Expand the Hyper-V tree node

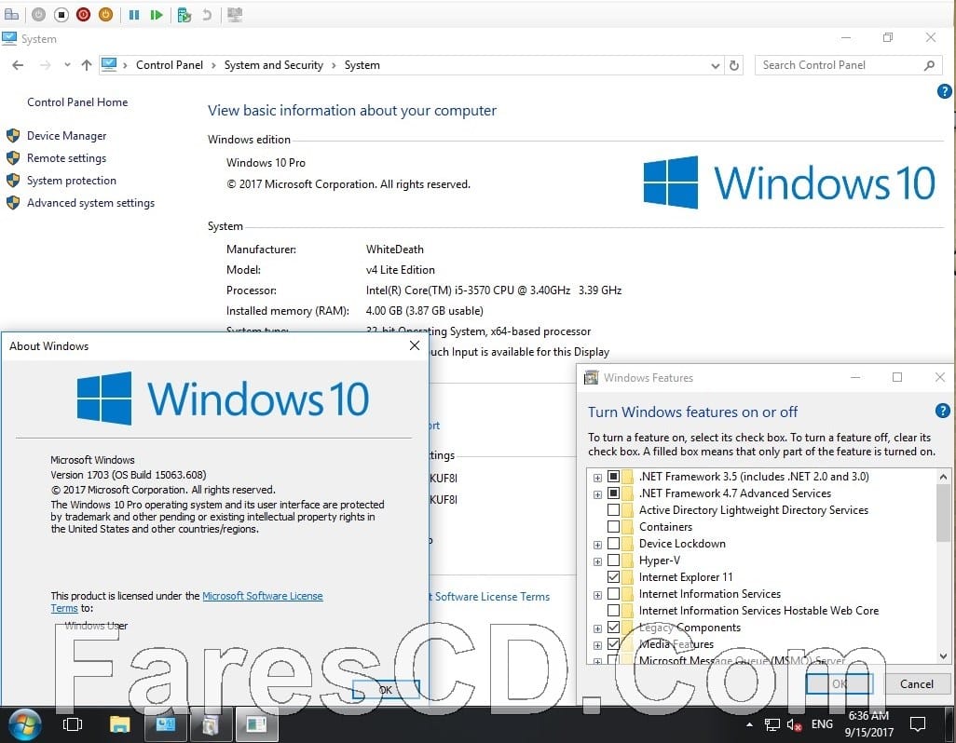pyautogui.click(x=597, y=561)
